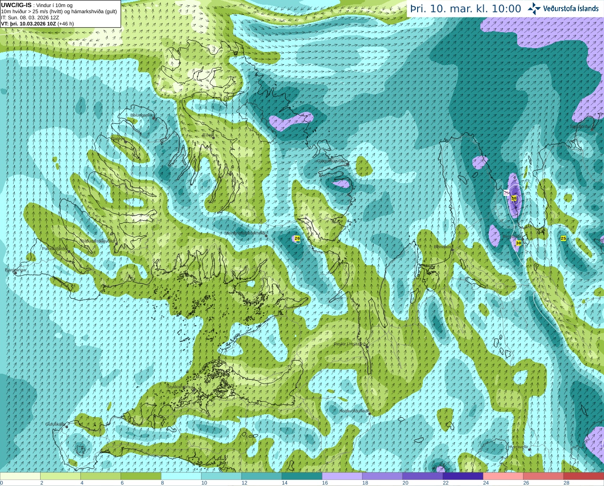The image size is (604, 486).
Task: Click the legend value label '24'
Action: click(486, 483)
